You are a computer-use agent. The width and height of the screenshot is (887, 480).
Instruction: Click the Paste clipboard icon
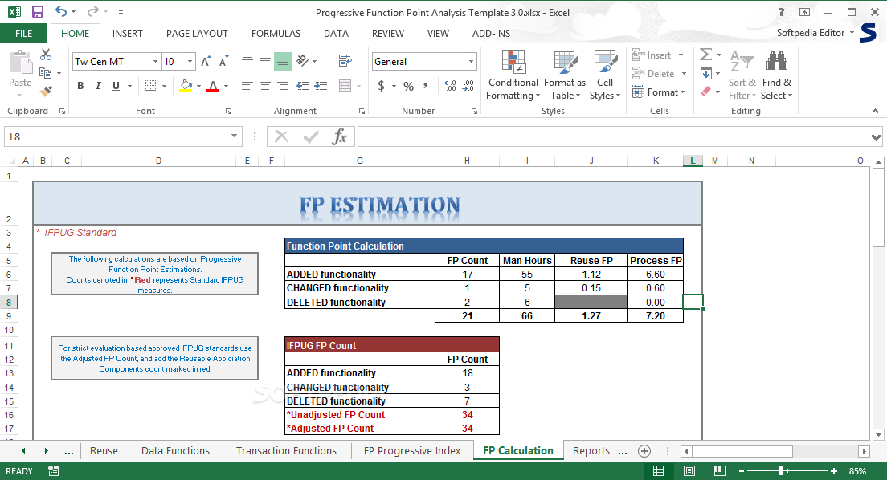20,62
